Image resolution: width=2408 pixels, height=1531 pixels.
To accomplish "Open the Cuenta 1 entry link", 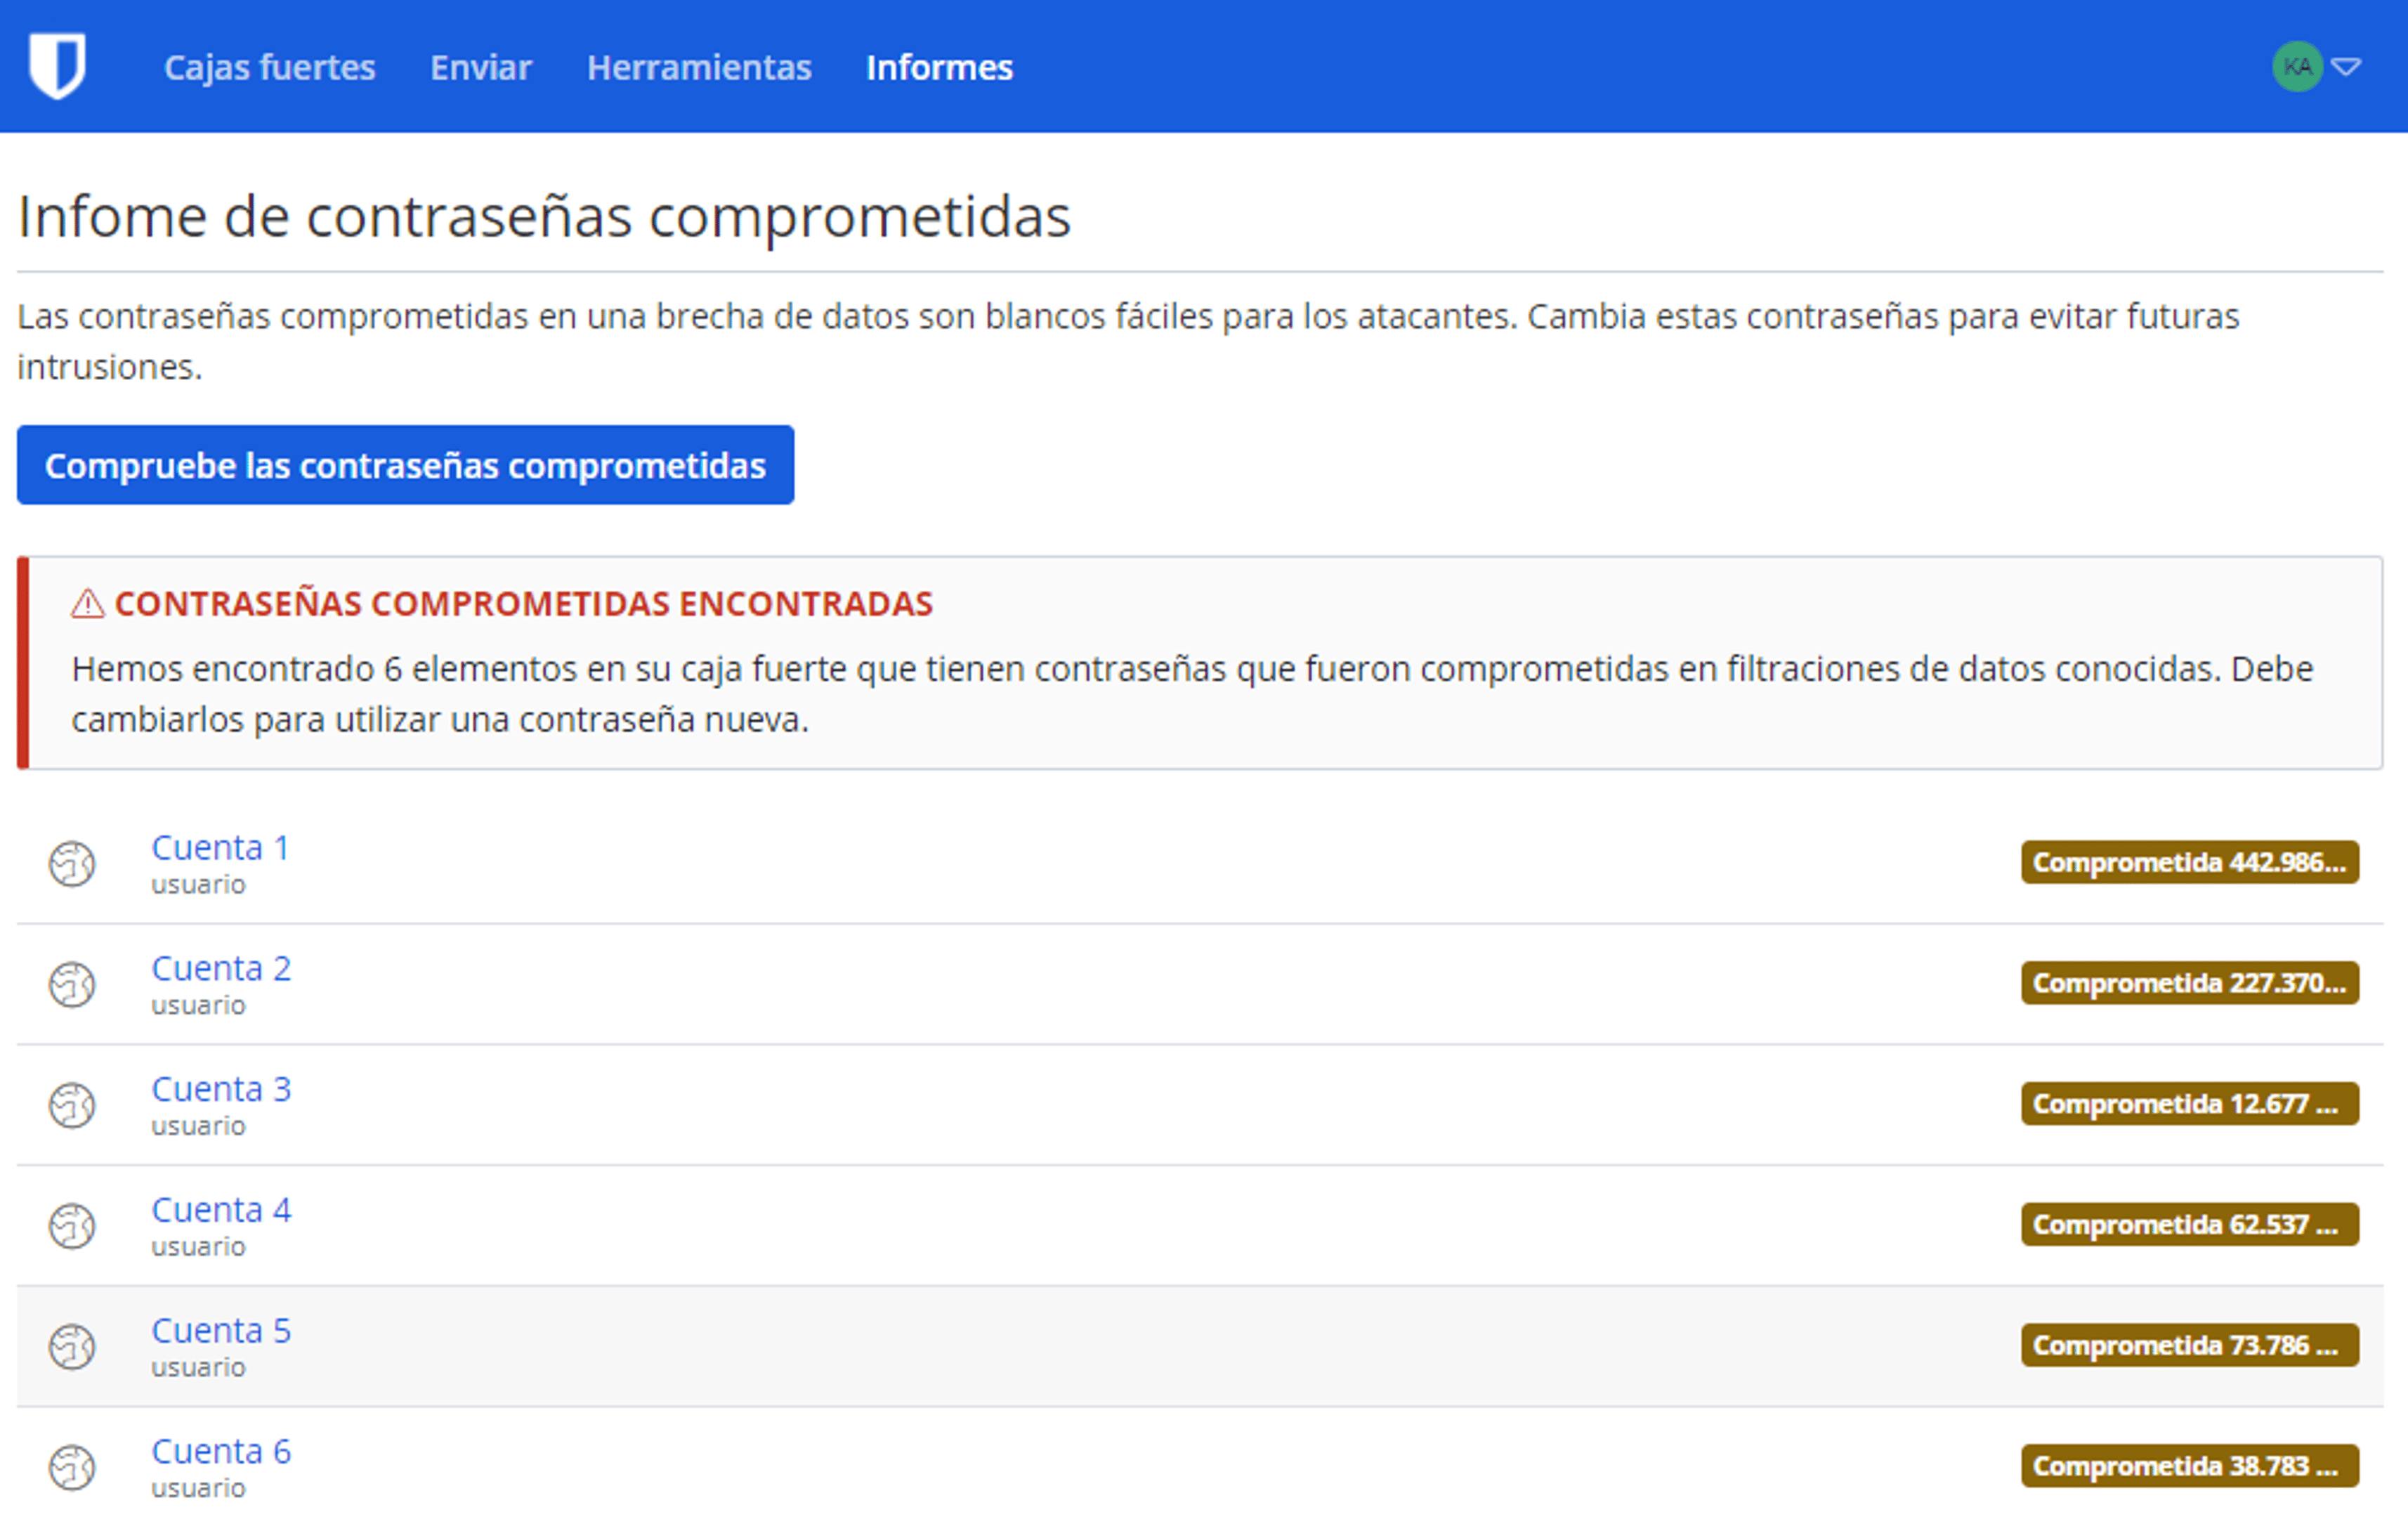I will tap(220, 848).
